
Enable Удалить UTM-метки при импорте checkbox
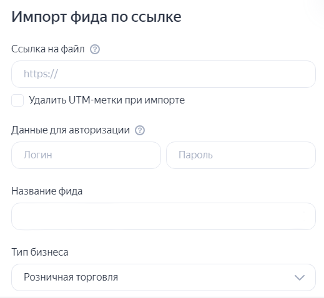(17, 100)
